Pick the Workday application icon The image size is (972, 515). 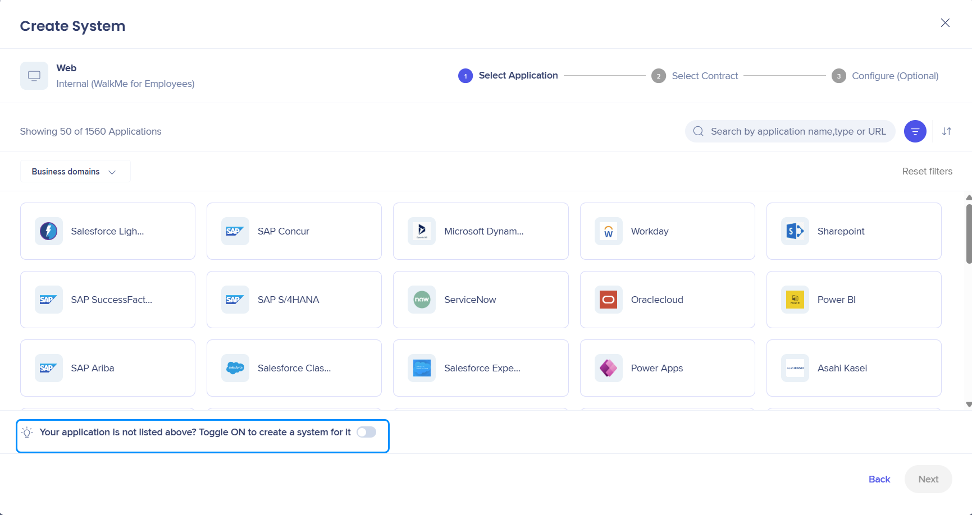click(608, 231)
